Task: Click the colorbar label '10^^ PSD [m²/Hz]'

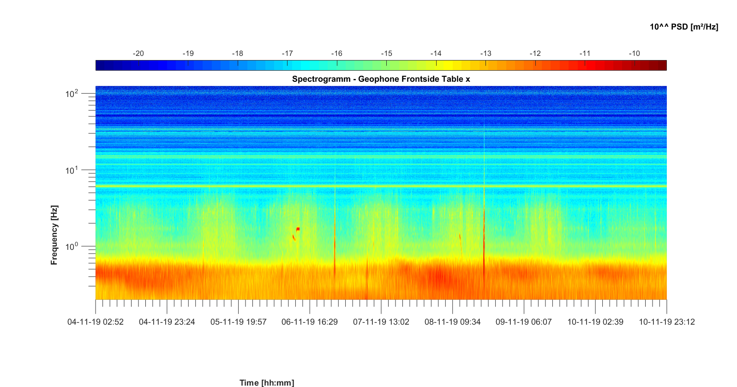Action: click(x=684, y=27)
